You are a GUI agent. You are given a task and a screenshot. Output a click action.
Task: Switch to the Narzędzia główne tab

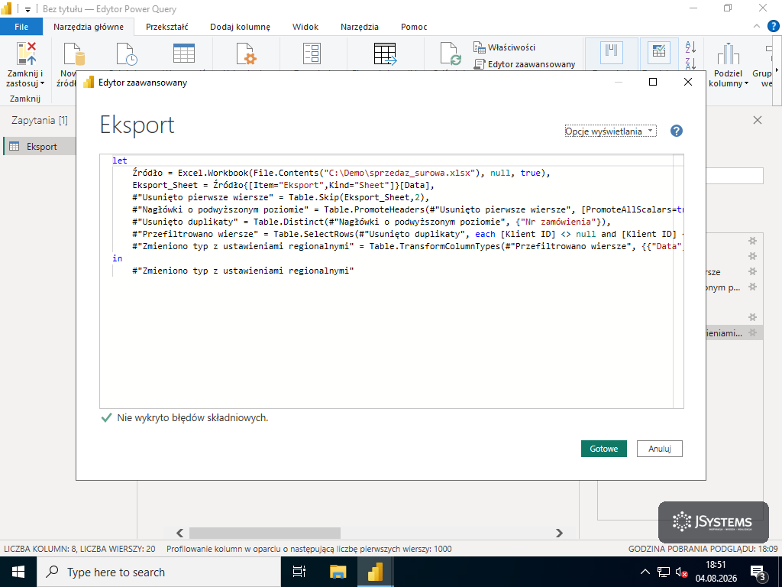click(x=89, y=27)
